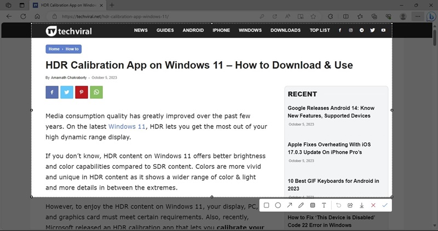438x231 pixels.
Task: Open browser extensions icon
Action: (331, 16)
